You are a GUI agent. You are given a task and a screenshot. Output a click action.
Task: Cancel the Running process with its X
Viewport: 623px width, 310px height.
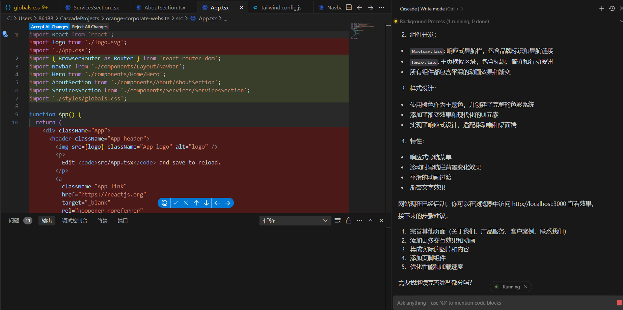point(525,287)
